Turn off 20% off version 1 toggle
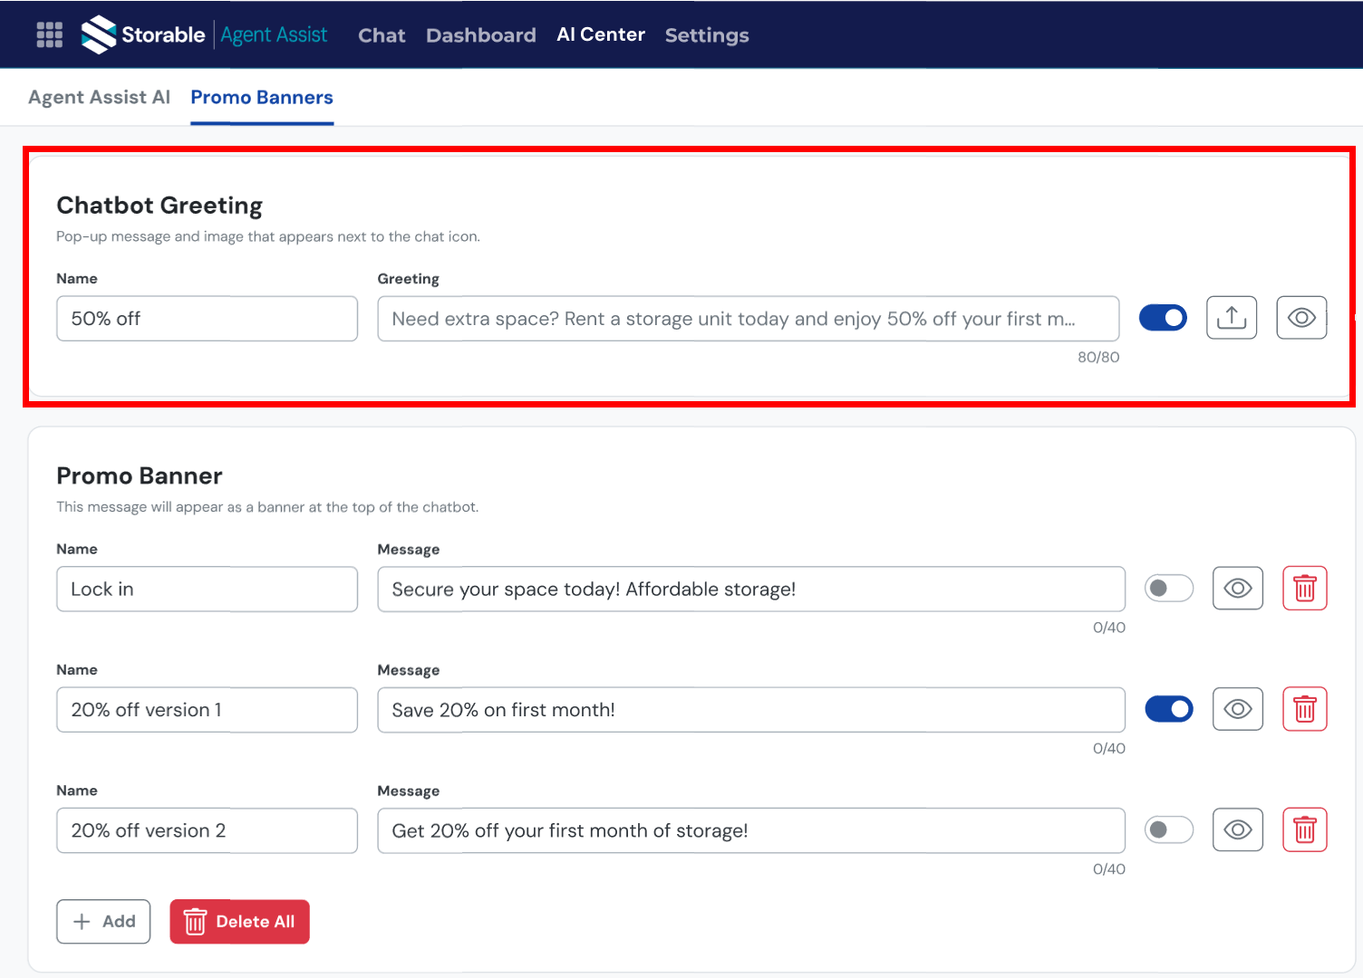Screen dimensions: 1363x978 point(1168,709)
